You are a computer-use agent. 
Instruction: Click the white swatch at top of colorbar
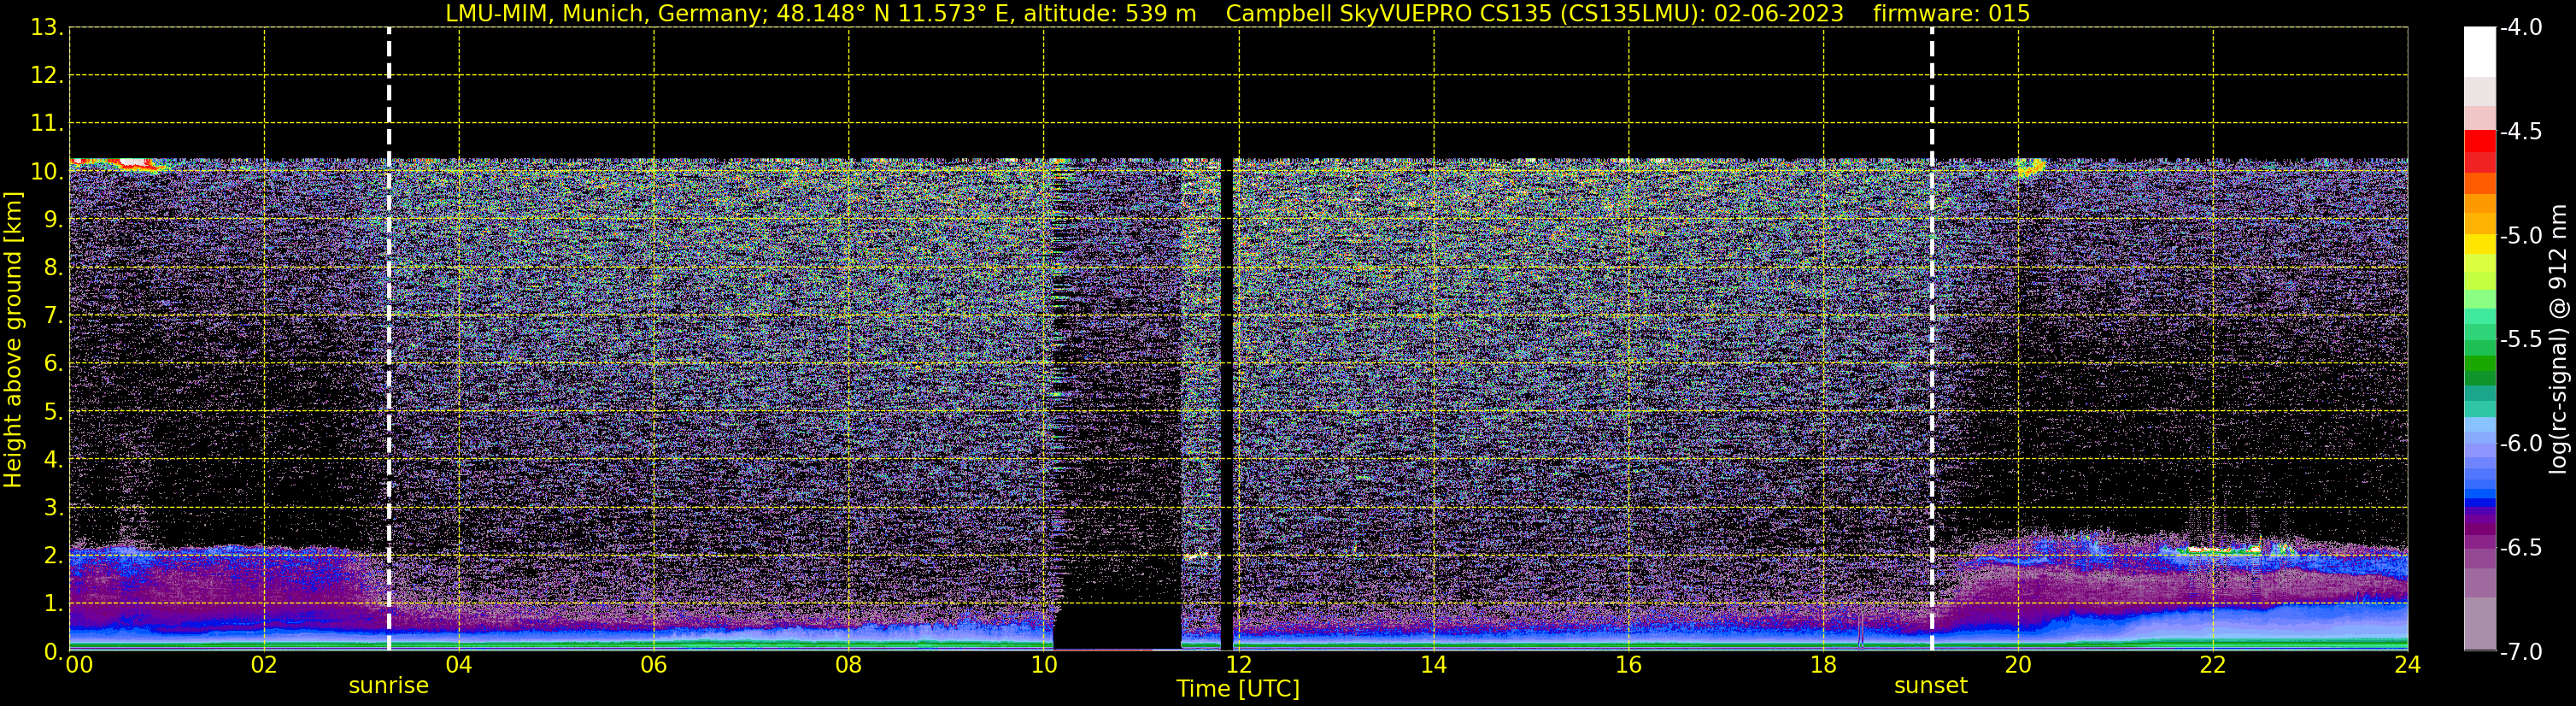pyautogui.click(x=2480, y=52)
